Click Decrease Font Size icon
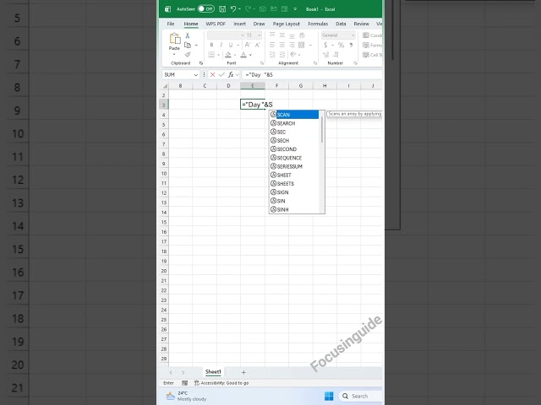 257,45
